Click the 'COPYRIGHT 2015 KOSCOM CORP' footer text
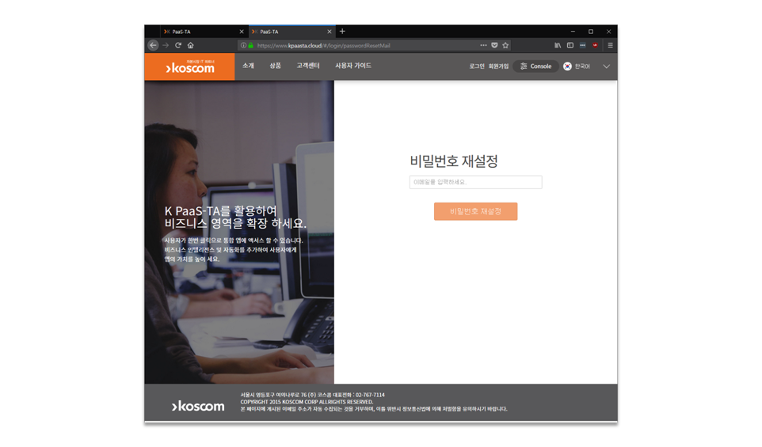Image resolution: width=762 pixels, height=447 pixels. point(307,402)
